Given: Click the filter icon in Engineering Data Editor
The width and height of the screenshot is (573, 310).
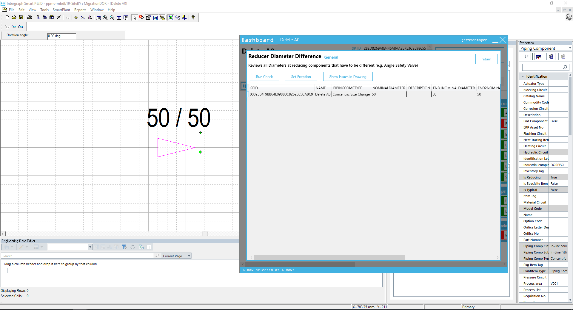Looking at the screenshot, I should point(124,247).
